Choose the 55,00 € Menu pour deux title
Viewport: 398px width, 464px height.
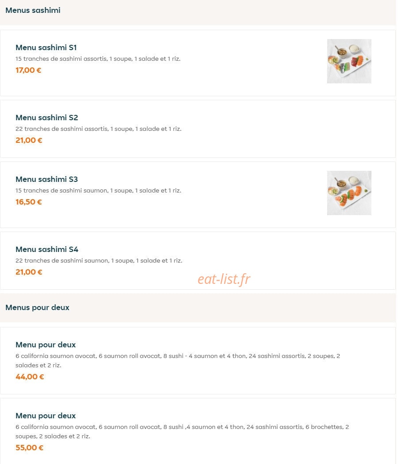tap(46, 416)
